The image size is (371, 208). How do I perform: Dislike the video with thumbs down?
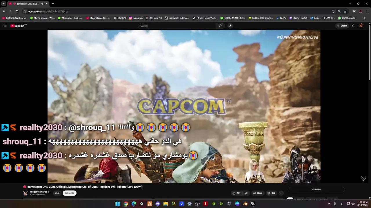click(246, 193)
